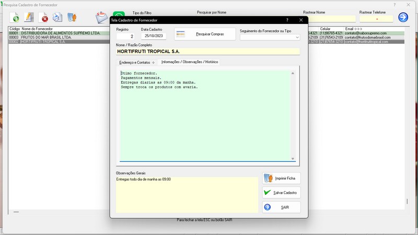Click cell code 00001 in supplier list
Viewport: 418px width, 235px height.
[x=14, y=33]
